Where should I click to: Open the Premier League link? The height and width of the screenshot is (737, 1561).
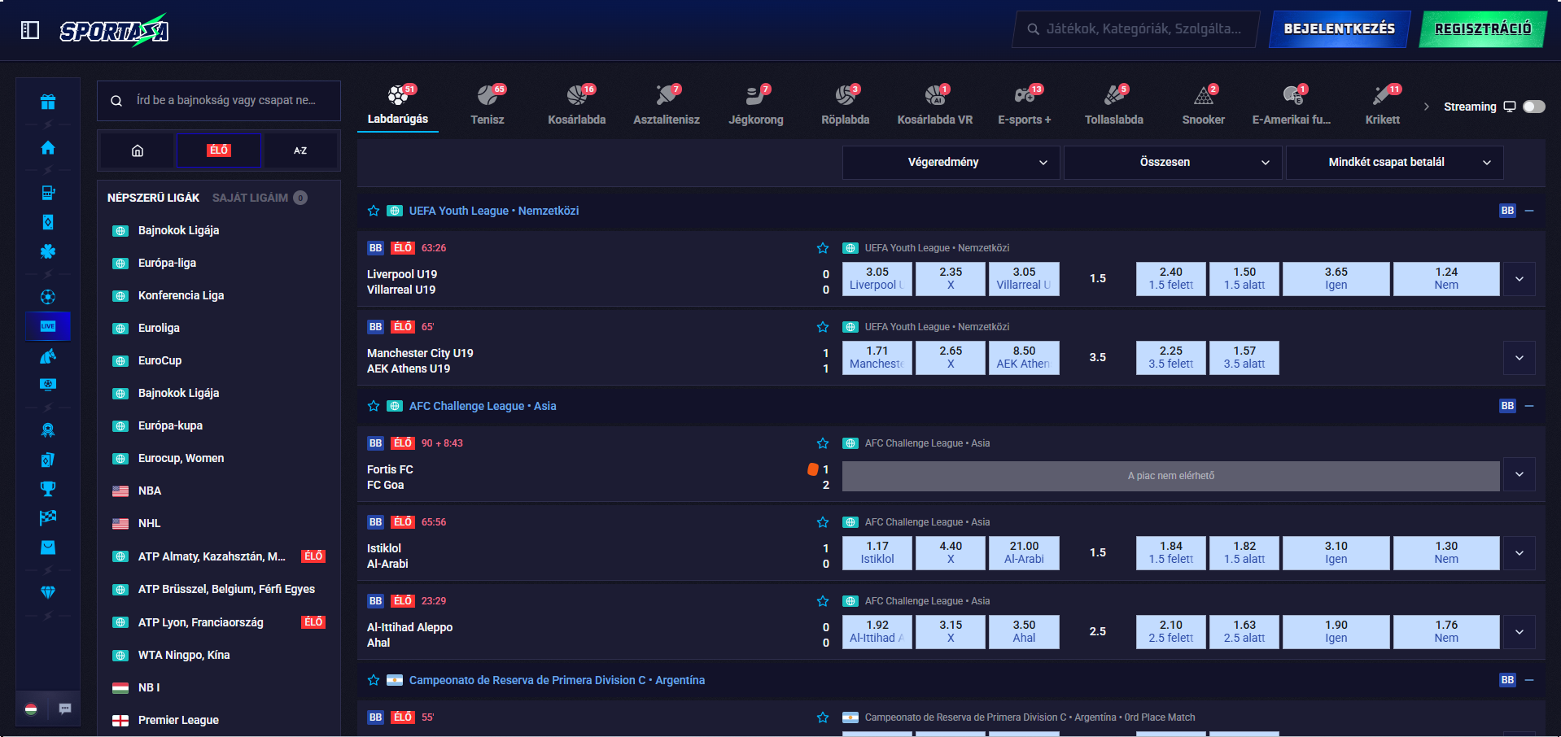(x=178, y=720)
